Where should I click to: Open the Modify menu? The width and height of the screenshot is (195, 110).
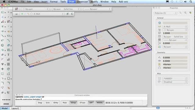click(x=94, y=2)
